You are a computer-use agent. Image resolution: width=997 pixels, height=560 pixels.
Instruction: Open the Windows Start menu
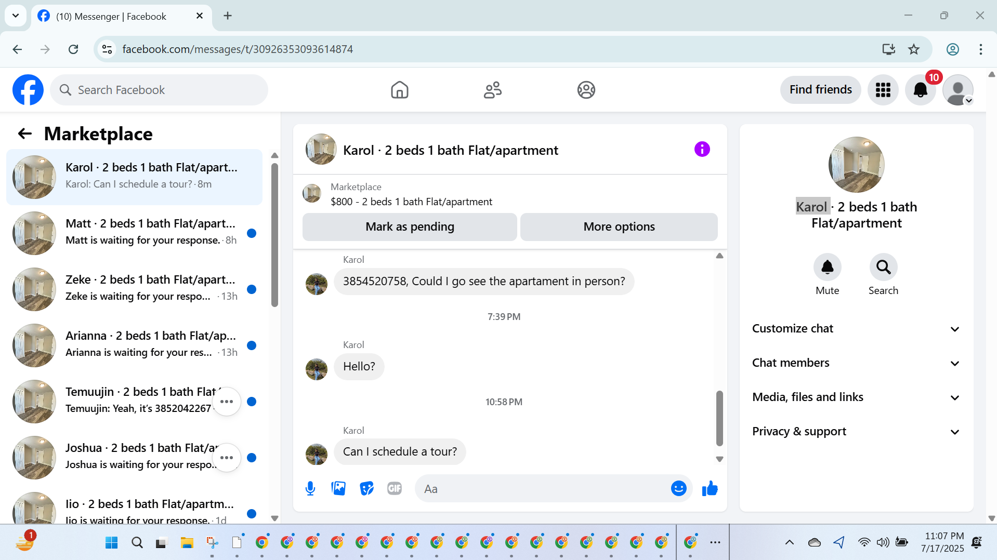coord(111,543)
